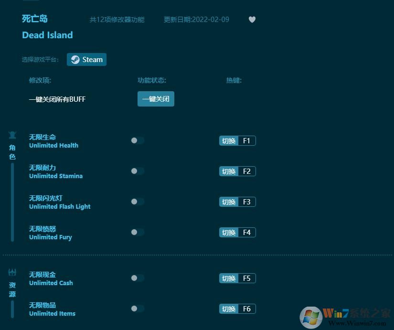Click 切换 beside Unlimited Items

pyautogui.click(x=228, y=309)
